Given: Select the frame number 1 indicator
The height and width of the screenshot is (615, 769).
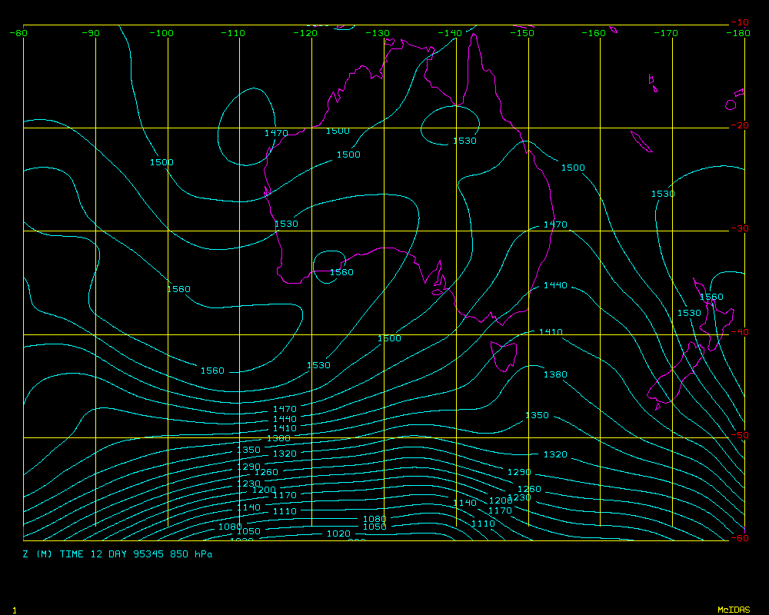Looking at the screenshot, I should click(15, 610).
